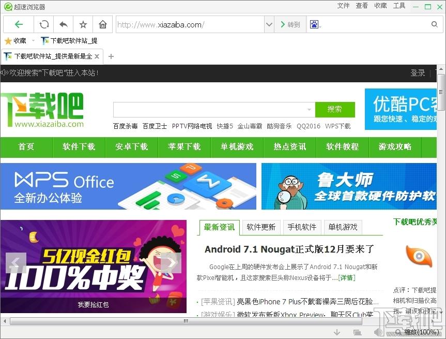Select the 最新资讯 tab
446x339 pixels.
pyautogui.click(x=219, y=227)
